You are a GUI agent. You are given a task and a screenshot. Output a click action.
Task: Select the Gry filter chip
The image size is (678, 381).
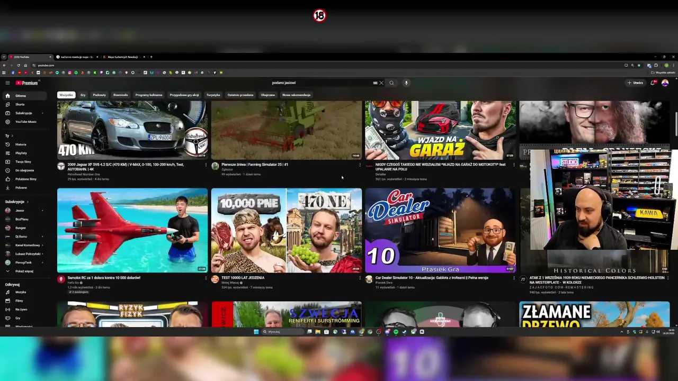(83, 95)
